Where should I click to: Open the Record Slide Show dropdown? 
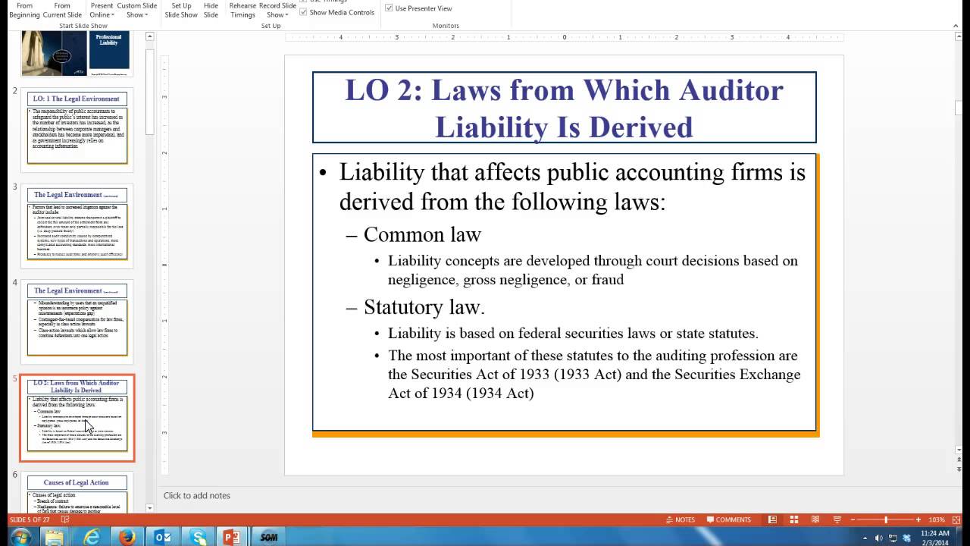click(x=277, y=11)
